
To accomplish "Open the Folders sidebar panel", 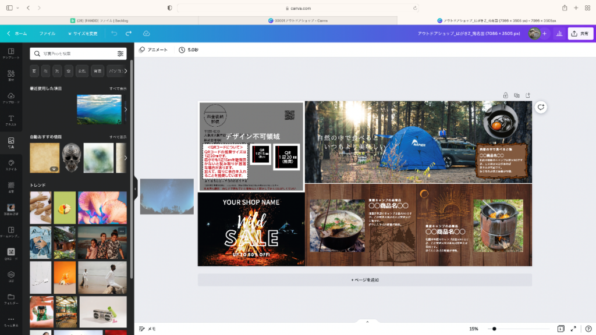I will 11,299.
